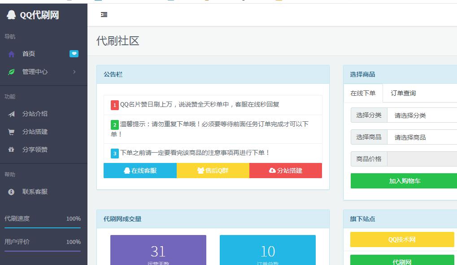457x265 pixels.
Task: Click the gift icon for 分享领赞
Action: (11, 150)
